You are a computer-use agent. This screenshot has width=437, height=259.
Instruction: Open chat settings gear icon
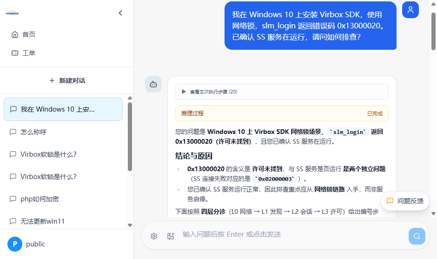tap(154, 236)
